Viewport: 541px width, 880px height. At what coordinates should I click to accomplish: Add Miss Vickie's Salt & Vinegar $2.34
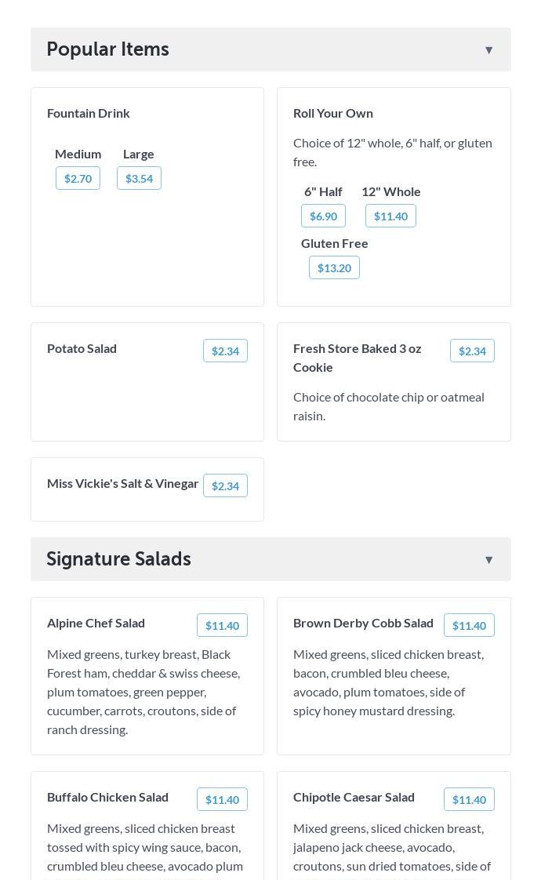click(225, 486)
